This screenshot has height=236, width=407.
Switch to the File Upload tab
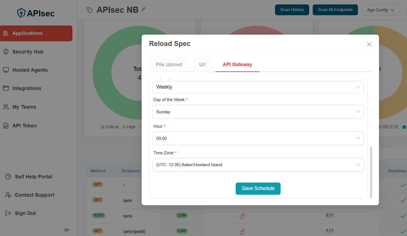click(x=169, y=64)
